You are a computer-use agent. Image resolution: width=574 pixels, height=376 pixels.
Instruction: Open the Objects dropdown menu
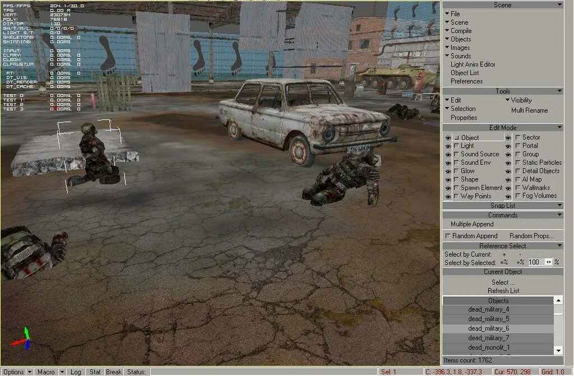pyautogui.click(x=458, y=39)
